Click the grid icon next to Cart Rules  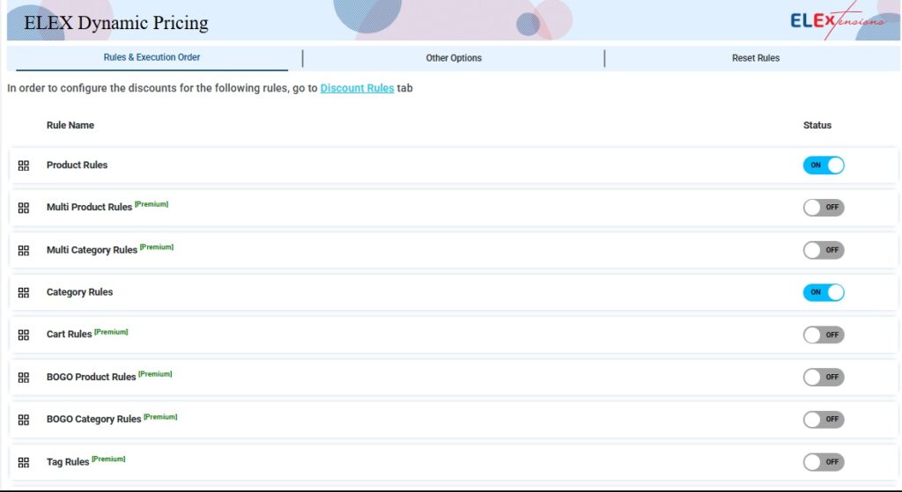coord(24,334)
